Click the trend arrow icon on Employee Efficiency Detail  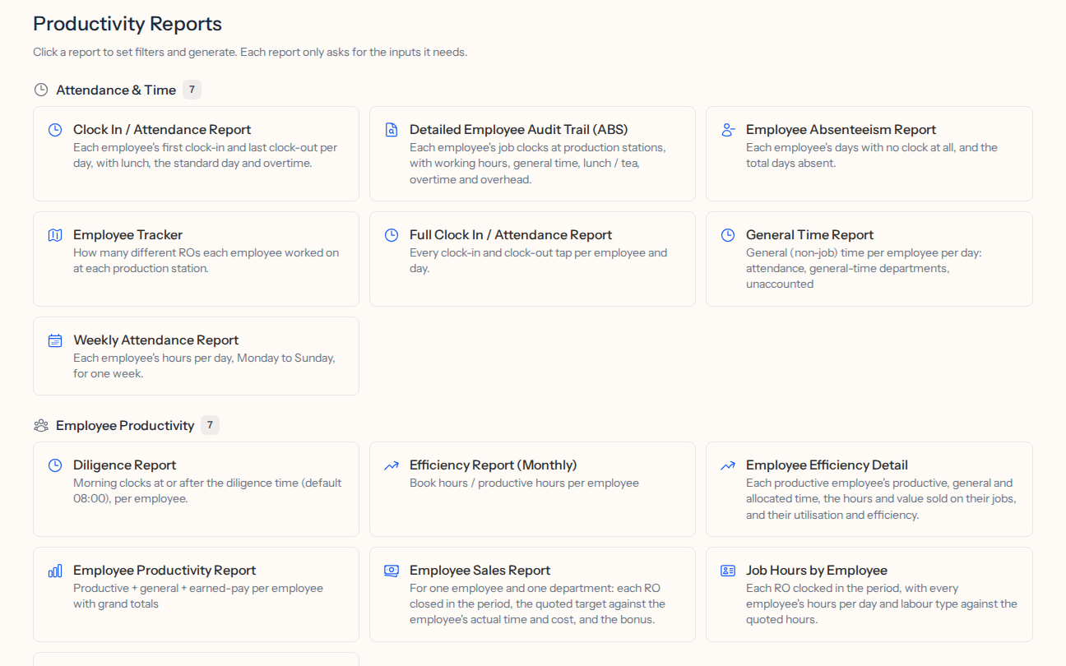(728, 465)
